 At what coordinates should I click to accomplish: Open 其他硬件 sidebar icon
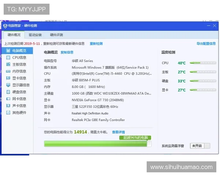(8, 113)
